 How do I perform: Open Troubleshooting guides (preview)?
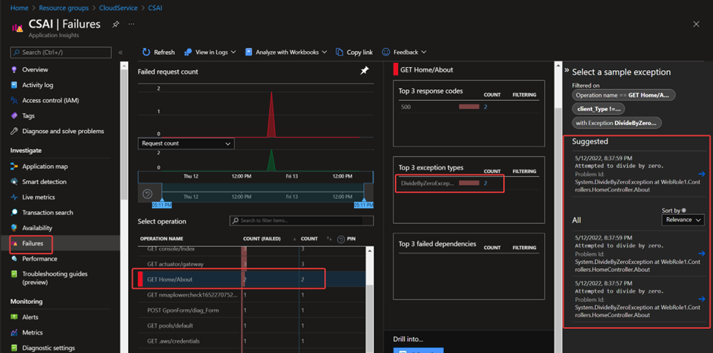pyautogui.click(x=55, y=278)
